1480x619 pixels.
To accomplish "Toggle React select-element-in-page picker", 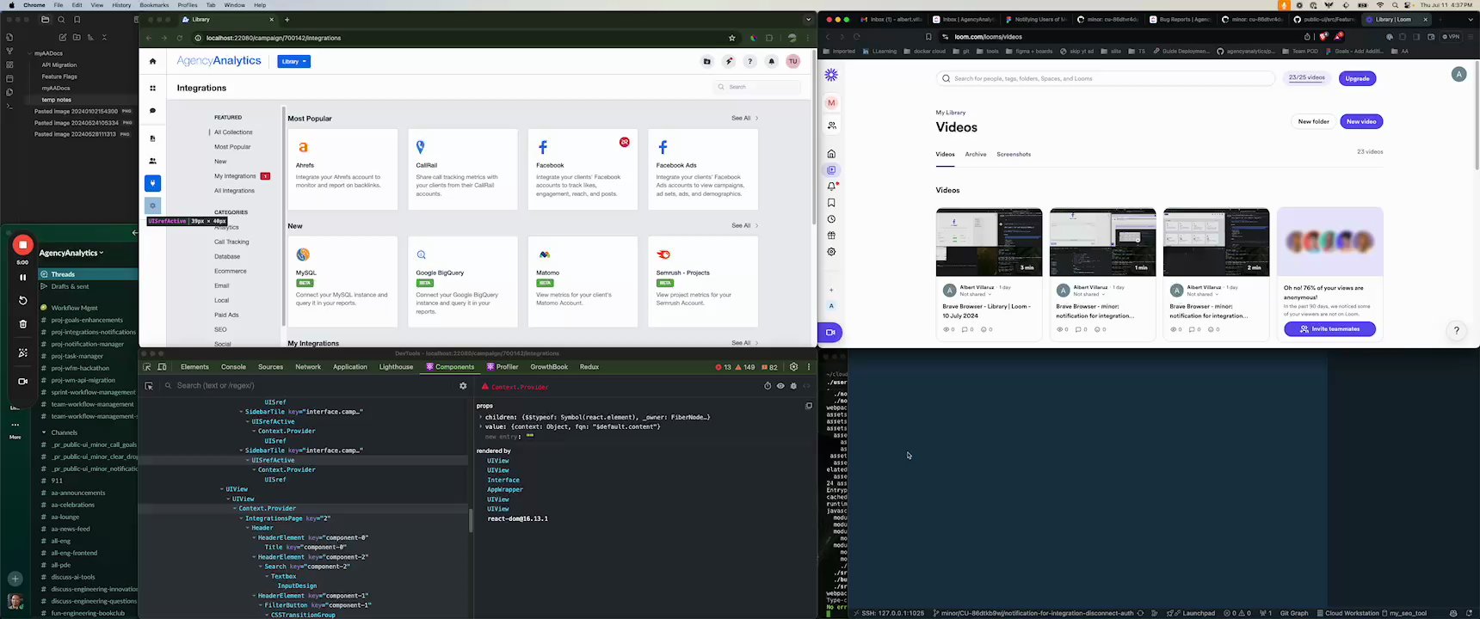I will [x=149, y=386].
